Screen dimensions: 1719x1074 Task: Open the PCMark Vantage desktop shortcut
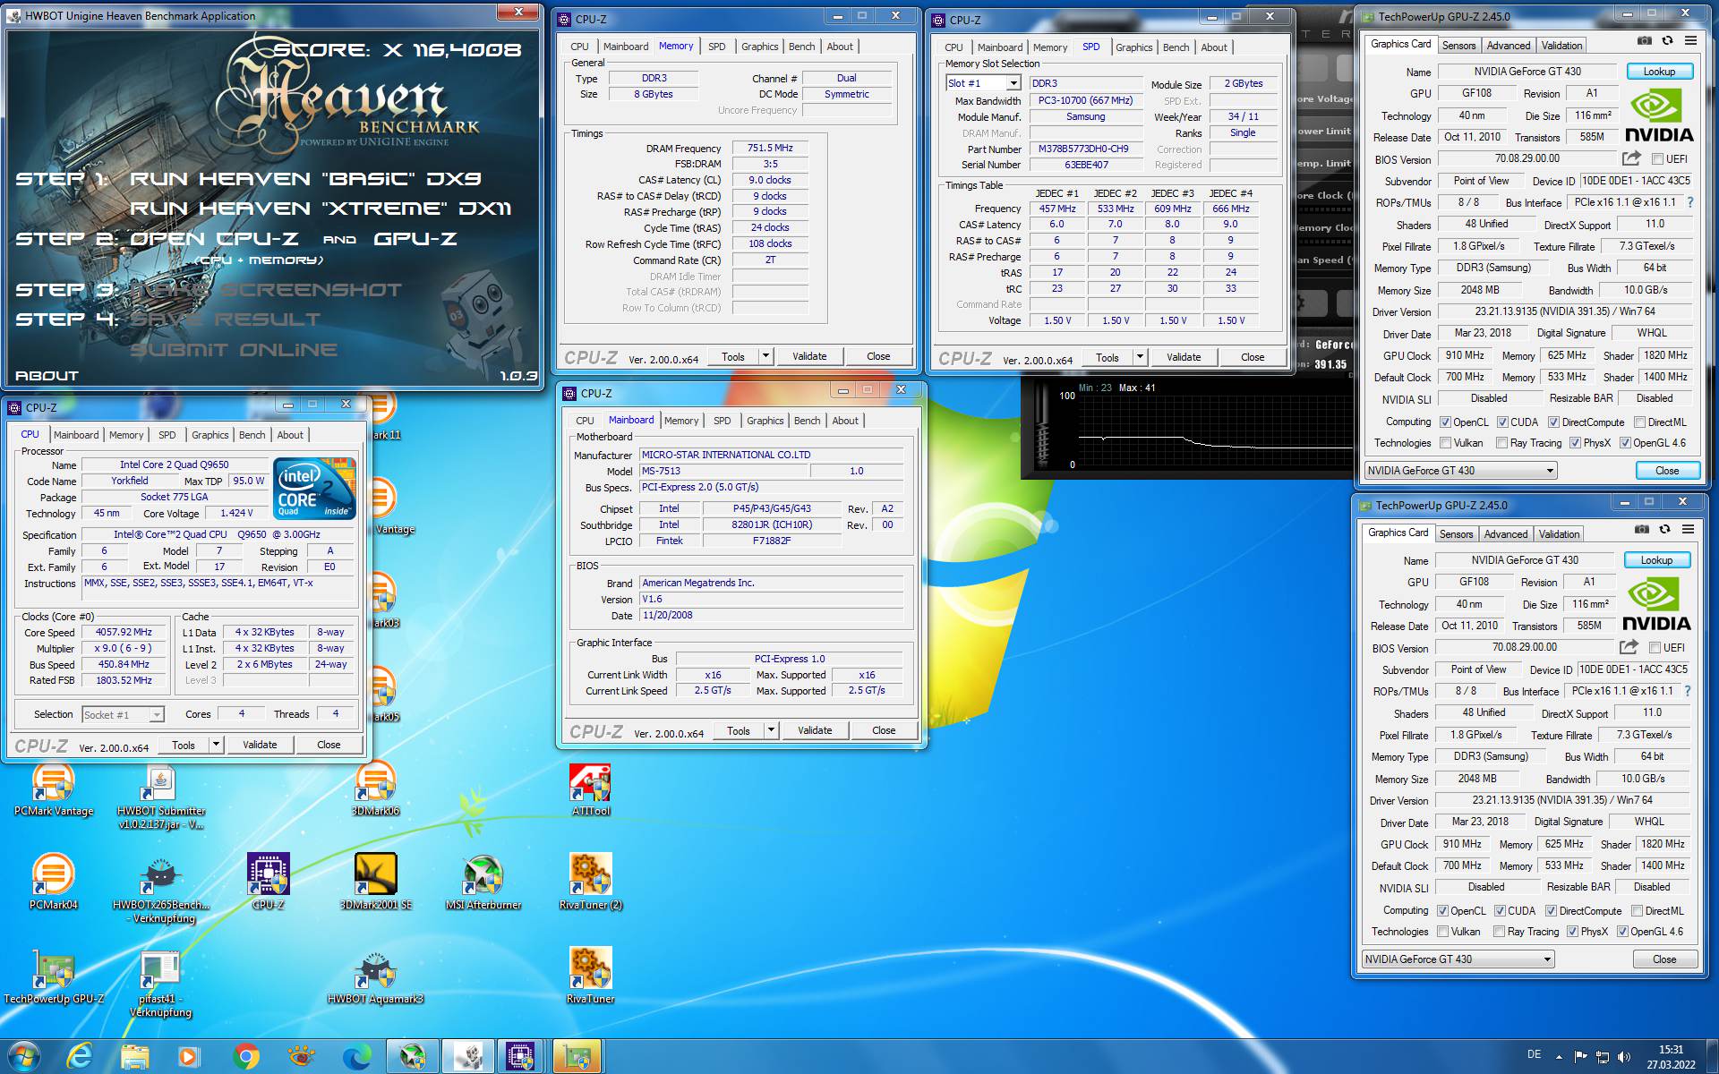pos(54,789)
